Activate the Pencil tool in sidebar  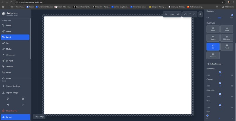[x=15, y=37]
